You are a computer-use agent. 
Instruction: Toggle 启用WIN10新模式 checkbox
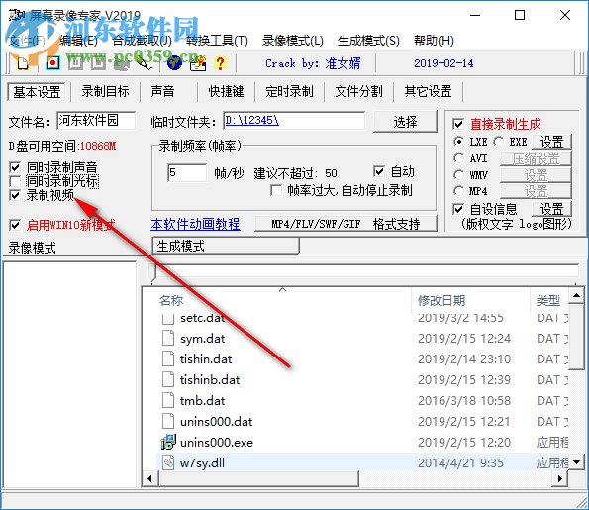point(15,225)
